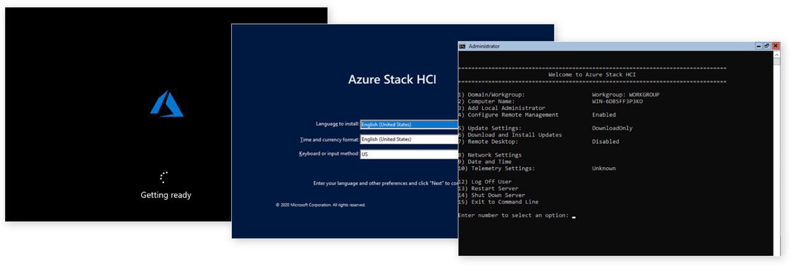
Task: Open the Time and currency format dropdown
Action: click(409, 139)
